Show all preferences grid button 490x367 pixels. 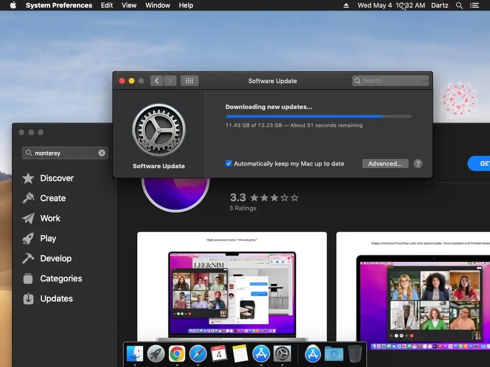[x=189, y=81]
